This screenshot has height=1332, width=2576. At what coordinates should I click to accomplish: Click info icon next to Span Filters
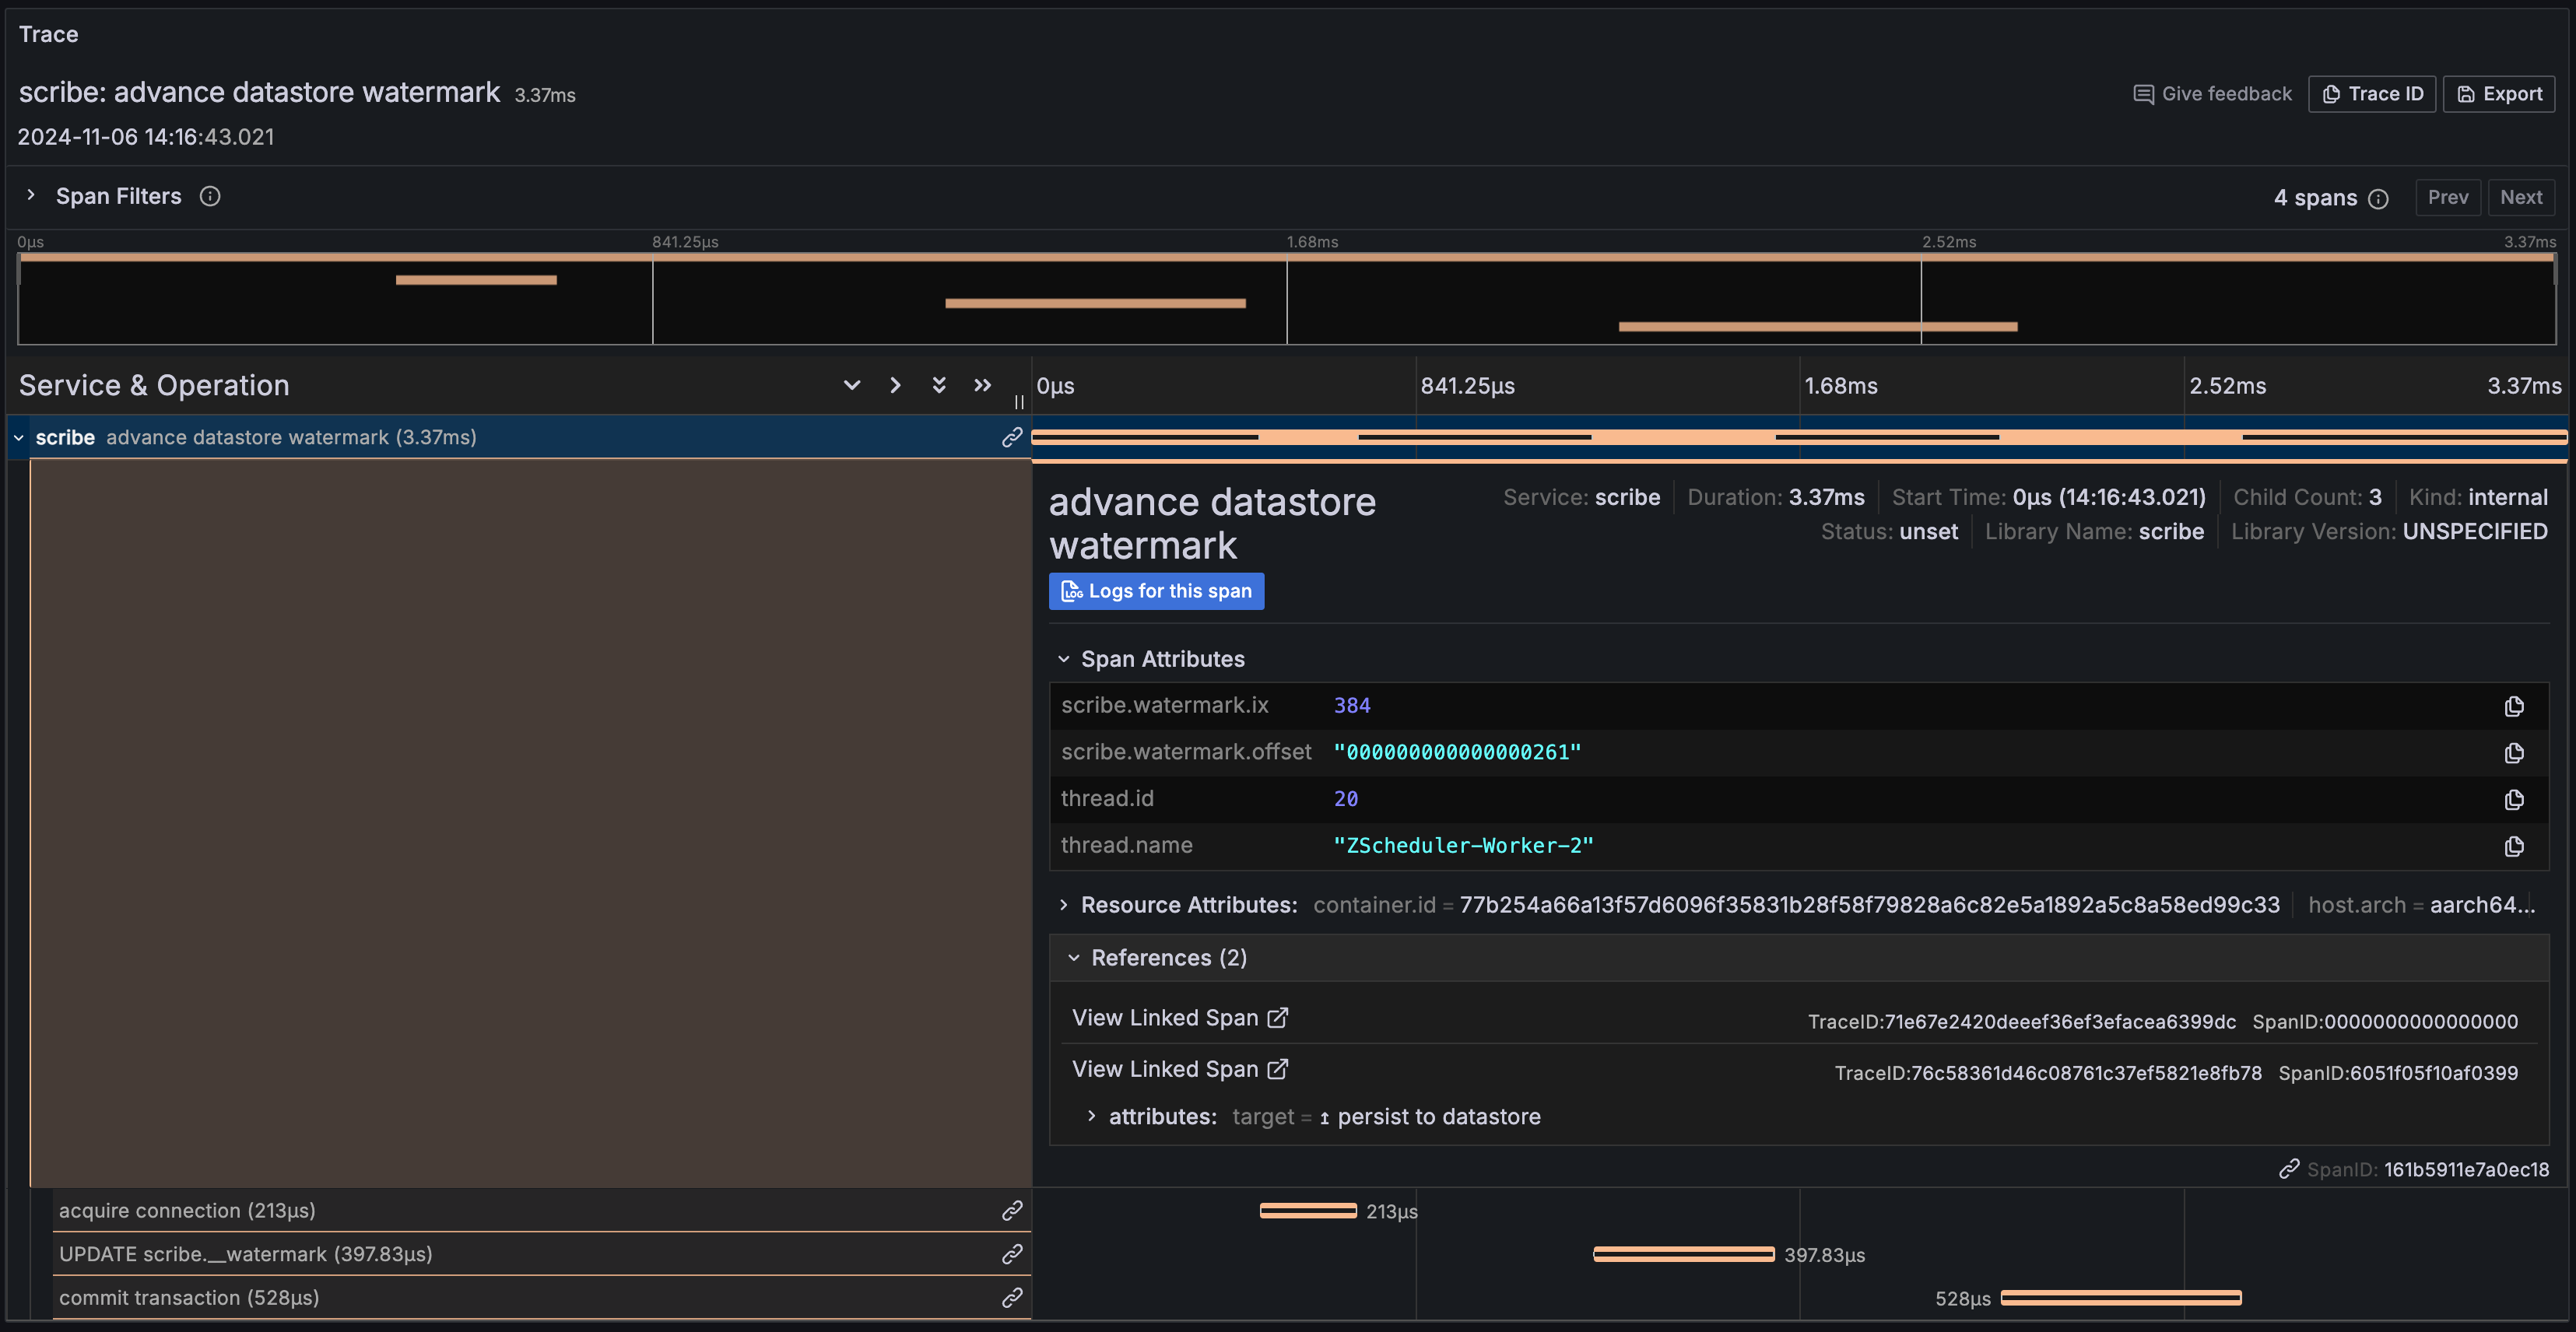210,196
